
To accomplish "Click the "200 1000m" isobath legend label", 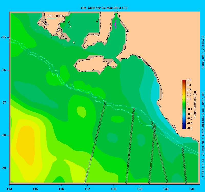I will click(55, 16).
